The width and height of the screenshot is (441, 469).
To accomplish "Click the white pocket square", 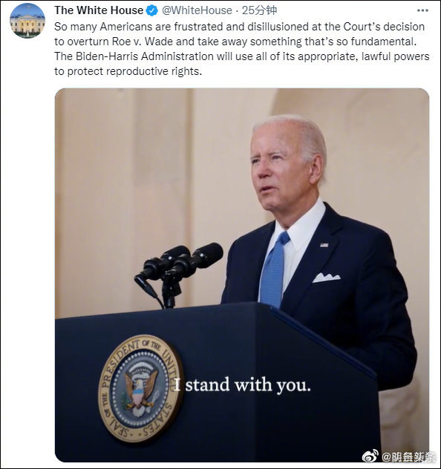I will tap(327, 278).
